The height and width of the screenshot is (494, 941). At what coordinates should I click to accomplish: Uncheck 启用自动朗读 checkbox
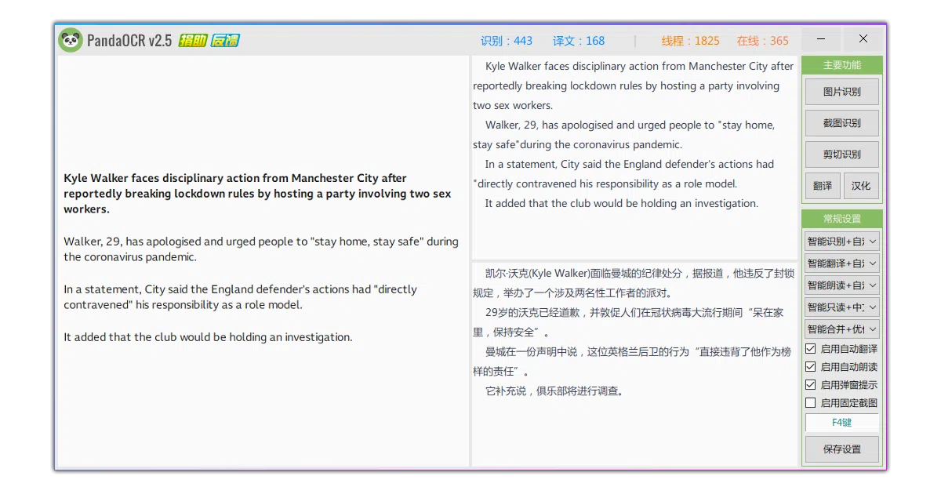(x=811, y=366)
